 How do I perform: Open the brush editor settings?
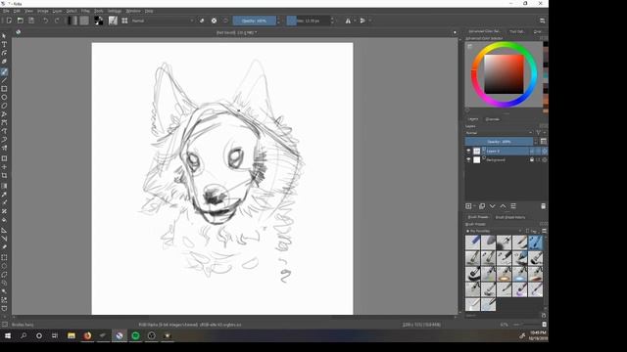(113, 21)
